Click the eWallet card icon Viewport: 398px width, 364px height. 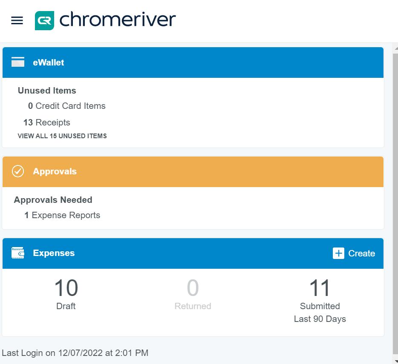click(18, 62)
